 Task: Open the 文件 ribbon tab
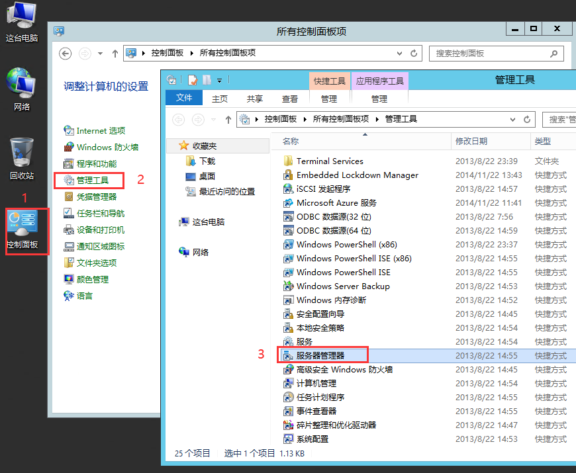tap(184, 98)
